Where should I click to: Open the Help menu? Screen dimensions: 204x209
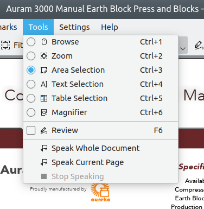coord(110,27)
